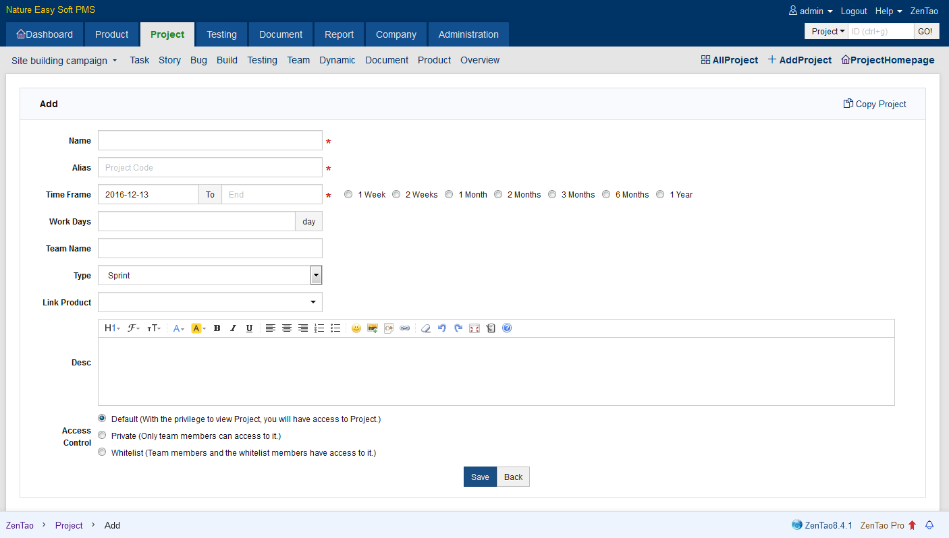Click the italic icon in the editor toolbar
This screenshot has width=949, height=538.
tap(233, 328)
